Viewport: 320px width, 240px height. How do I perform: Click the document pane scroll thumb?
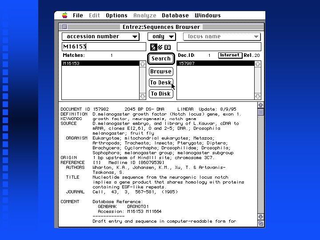point(260,112)
